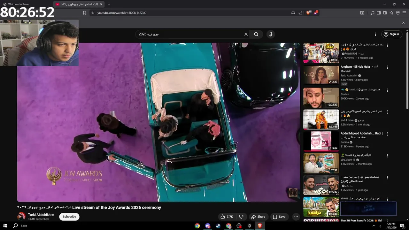Viewport: 409px width, 230px height.
Task: Open Google Chrome from the taskbar
Action: 197,226
